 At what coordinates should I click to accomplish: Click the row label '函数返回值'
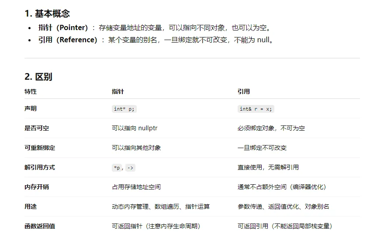[40, 226]
